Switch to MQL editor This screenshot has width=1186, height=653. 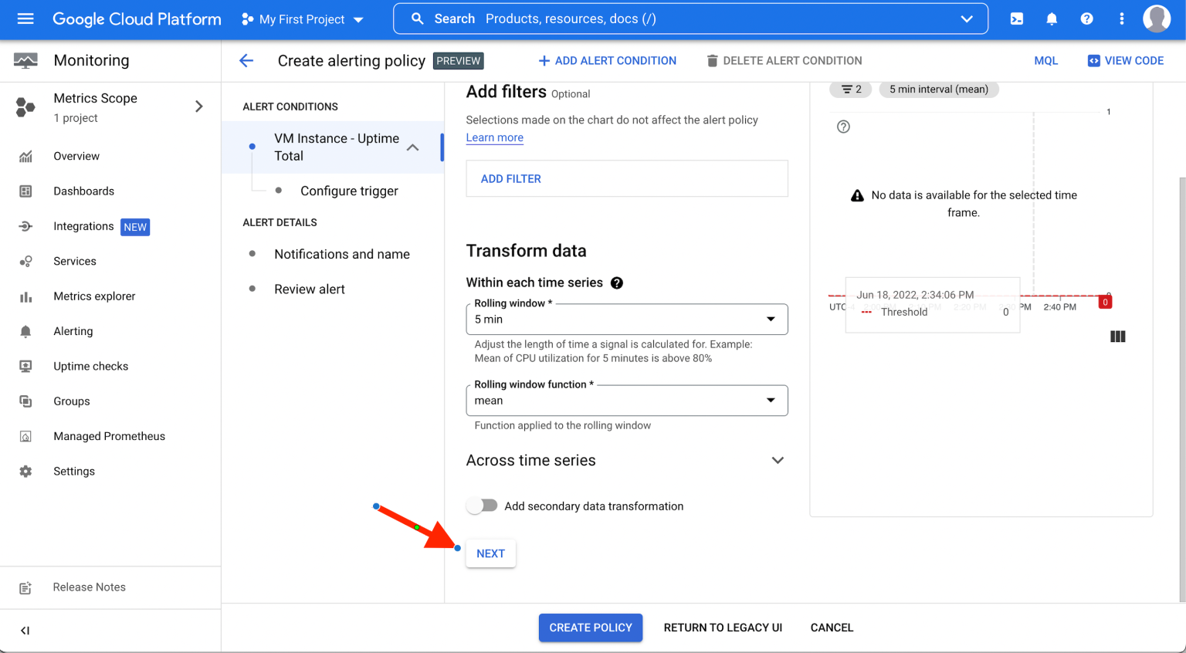[1046, 60]
